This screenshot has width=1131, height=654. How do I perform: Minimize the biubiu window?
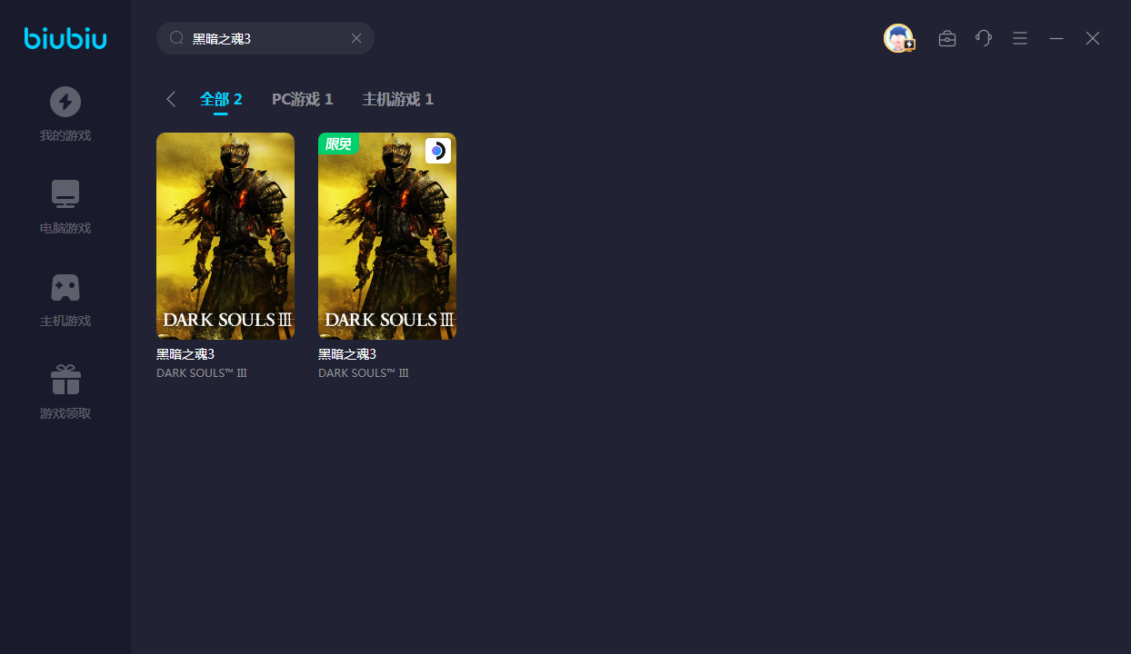tap(1056, 38)
